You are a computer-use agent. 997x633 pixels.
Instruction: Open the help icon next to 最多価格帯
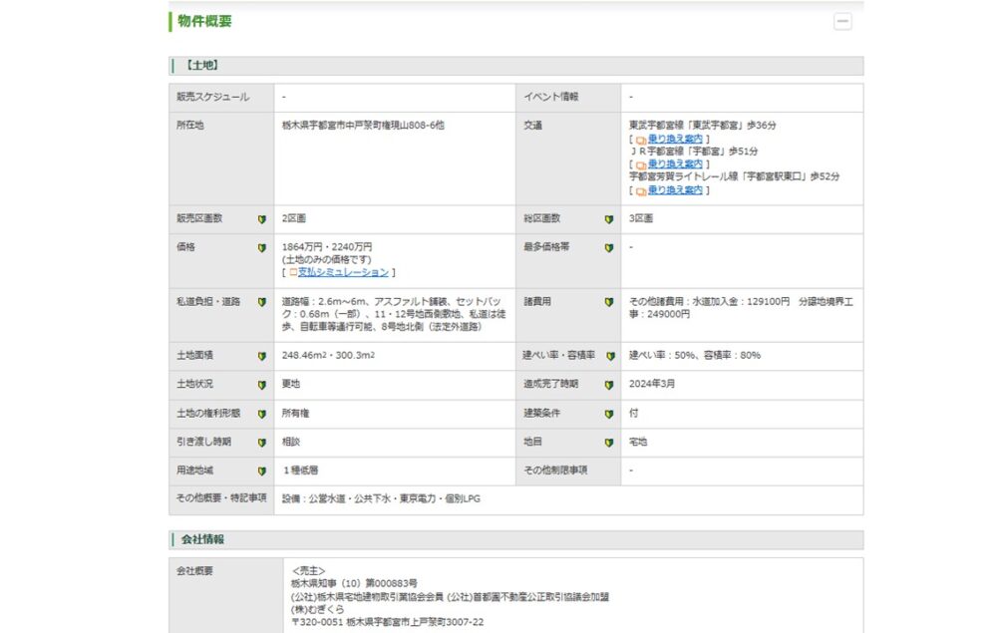[x=608, y=247]
